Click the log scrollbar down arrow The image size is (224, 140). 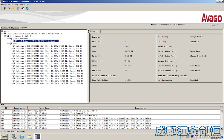pos(222,128)
